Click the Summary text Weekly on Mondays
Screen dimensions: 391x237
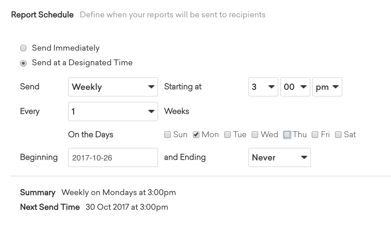[x=118, y=192]
